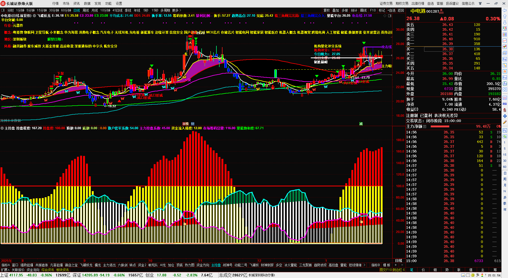Switch to 分时 intraday tab
This screenshot has width=508, height=278.
(x=11, y=10)
